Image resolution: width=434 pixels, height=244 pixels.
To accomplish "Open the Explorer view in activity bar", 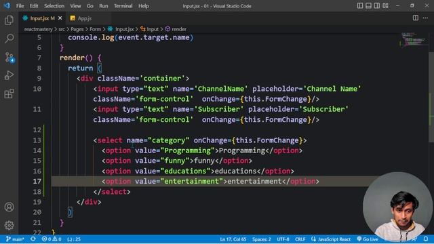I will [x=9, y=20].
